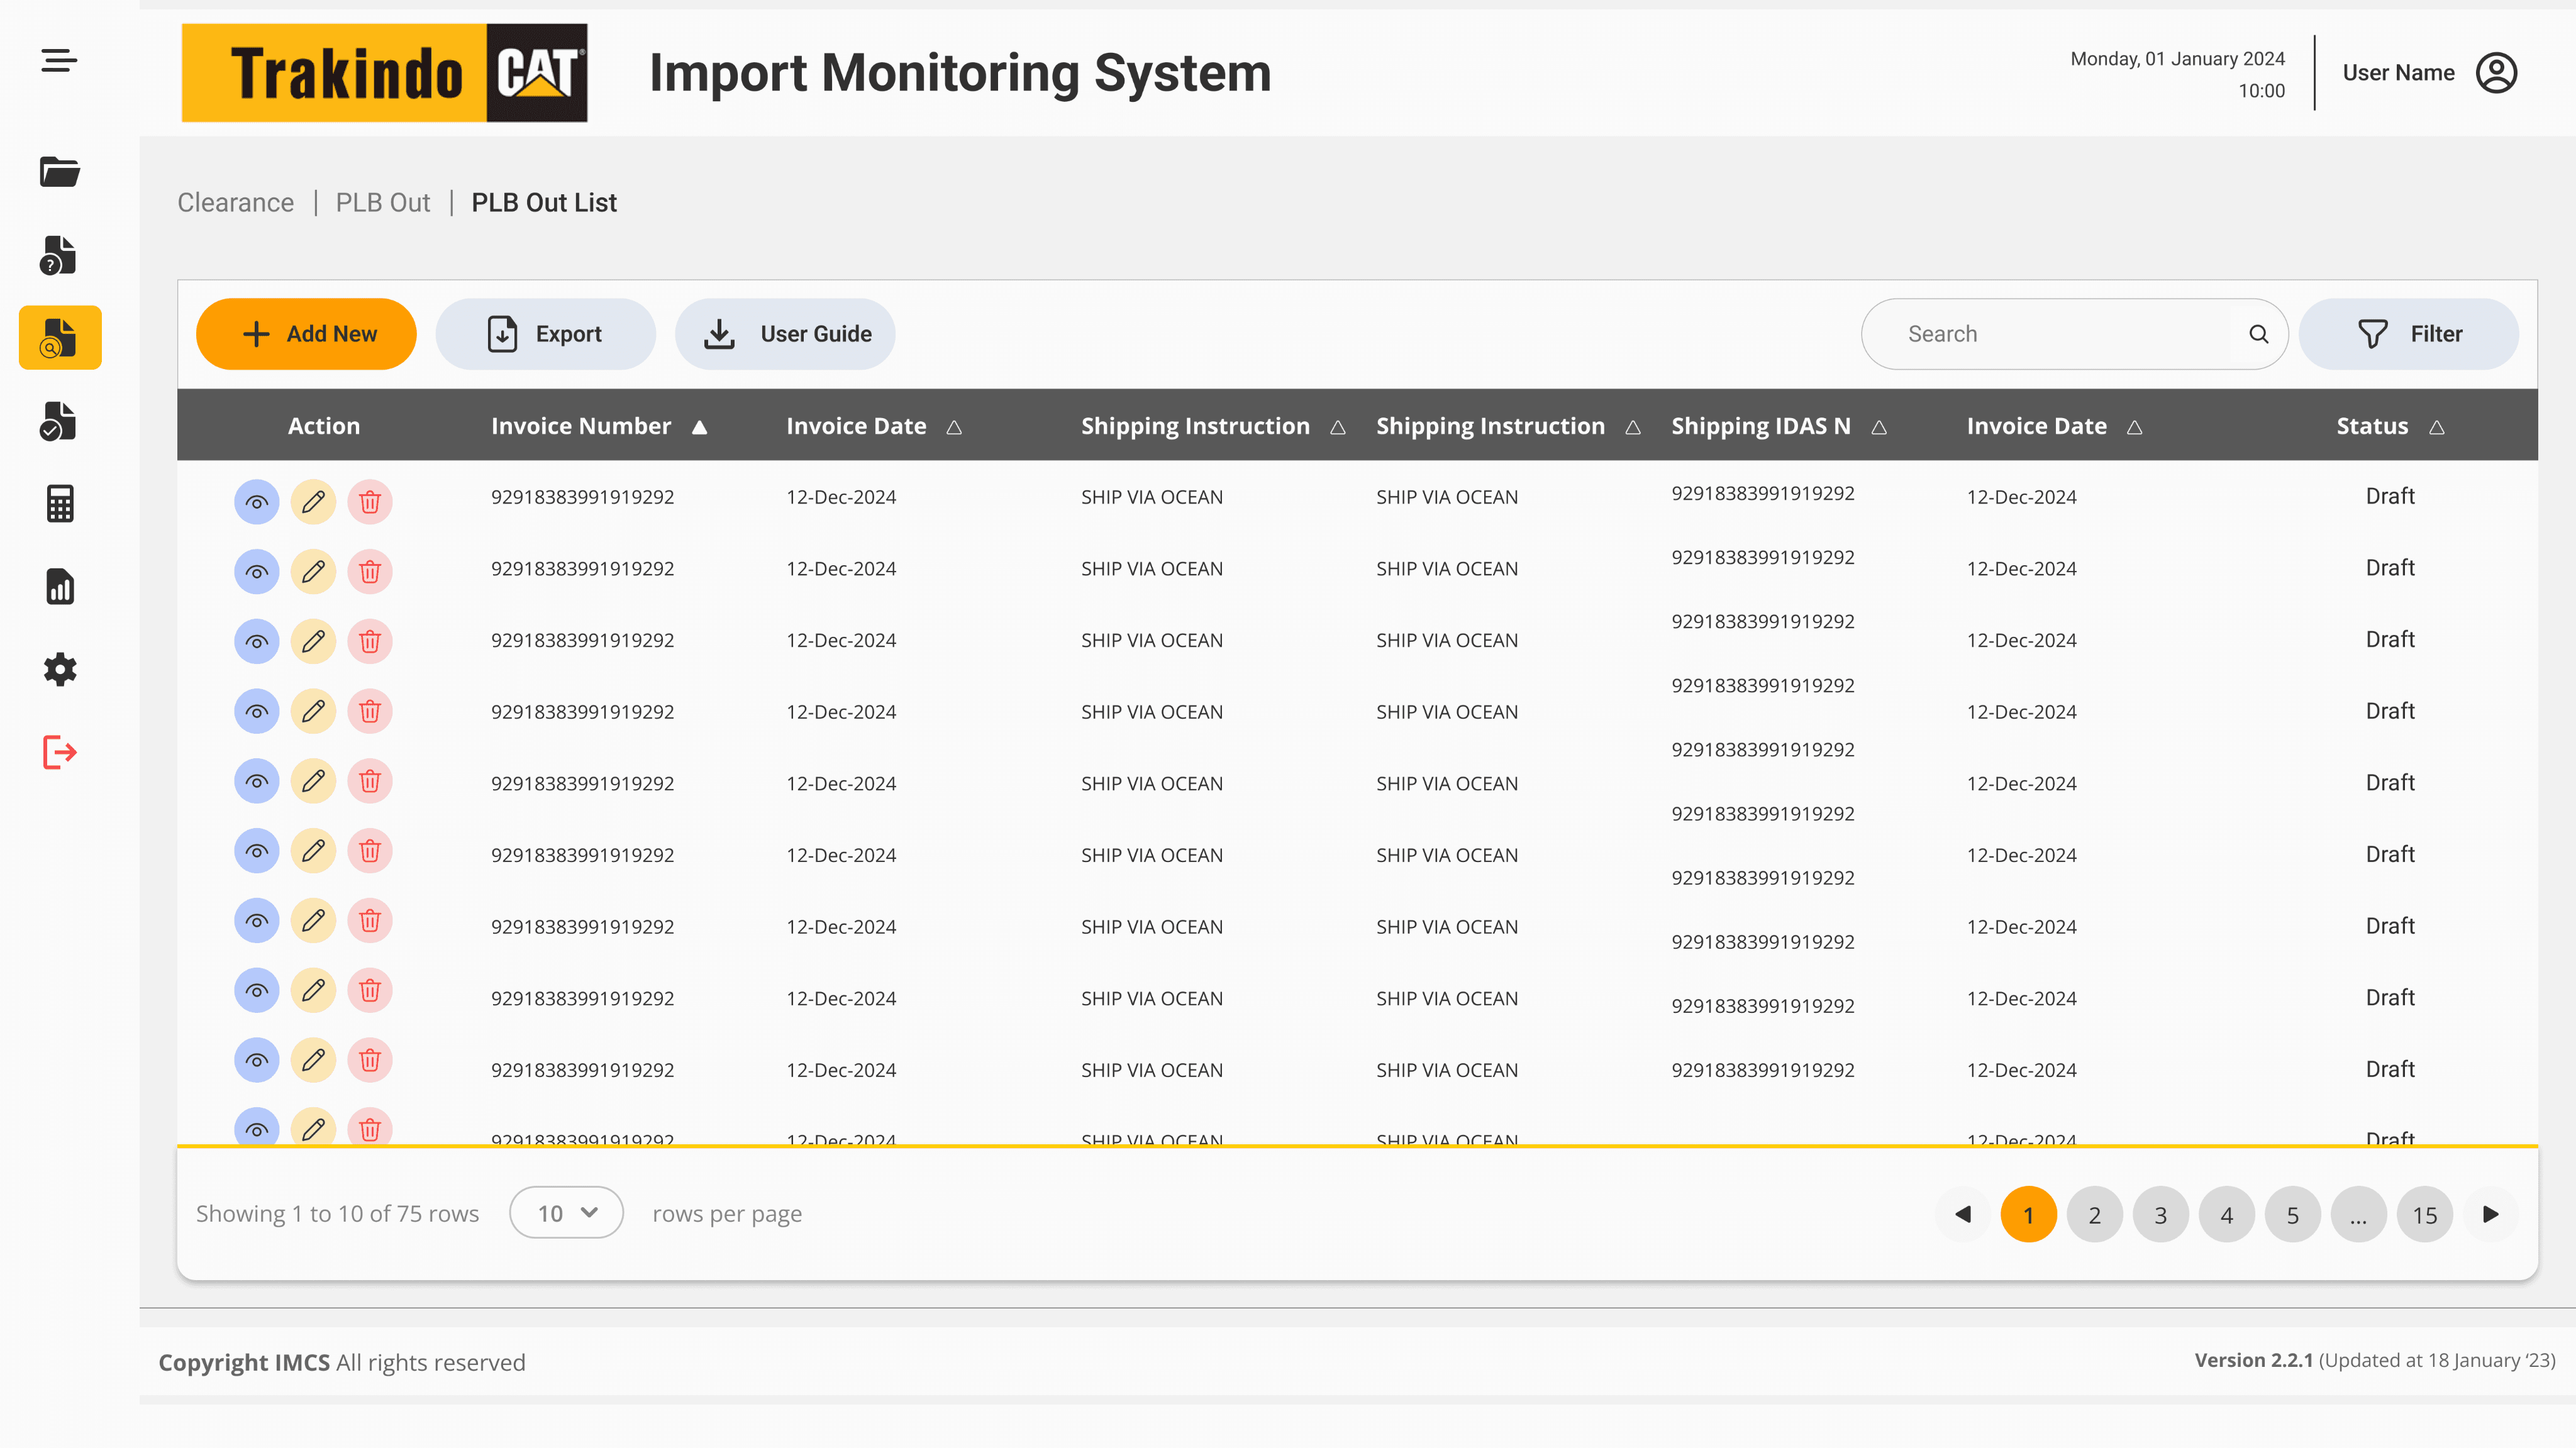
Task: Click the search magnifier icon
Action: point(2258,334)
